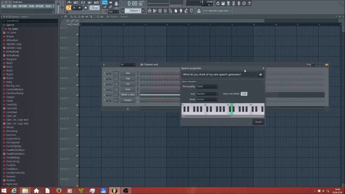
Task: Click the save project disk icon
Action: [x=223, y=3]
